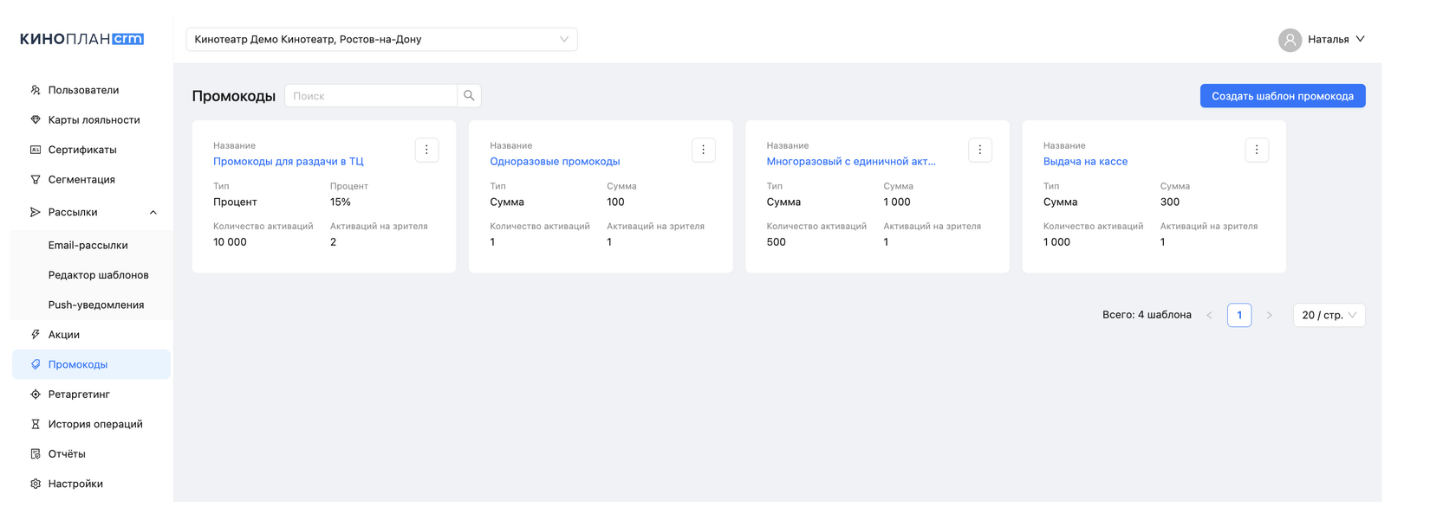Click the Настройки gear icon

click(36, 484)
